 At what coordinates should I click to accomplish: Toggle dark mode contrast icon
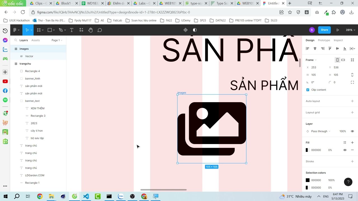195,30
